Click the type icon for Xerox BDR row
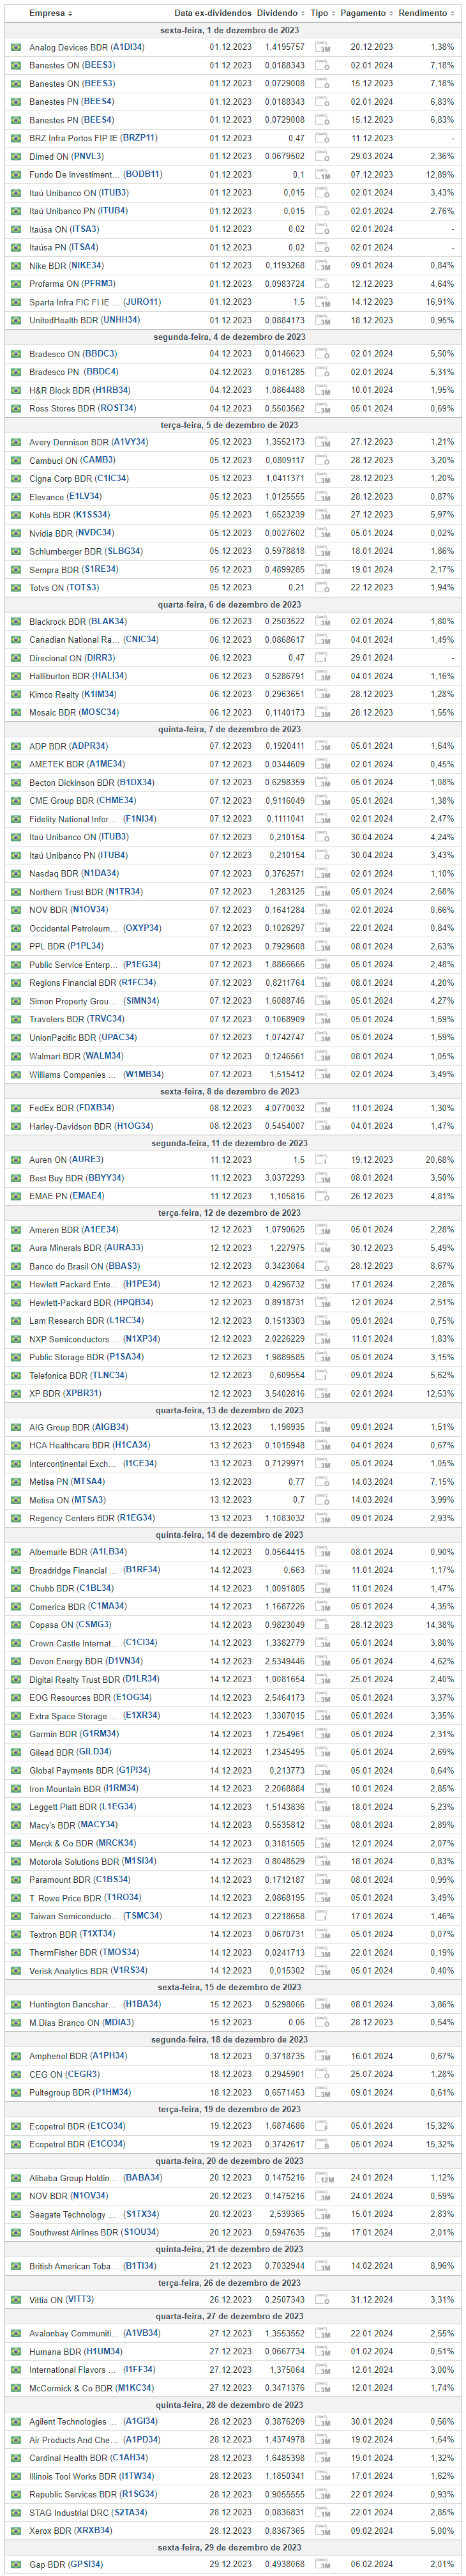 point(322,2531)
